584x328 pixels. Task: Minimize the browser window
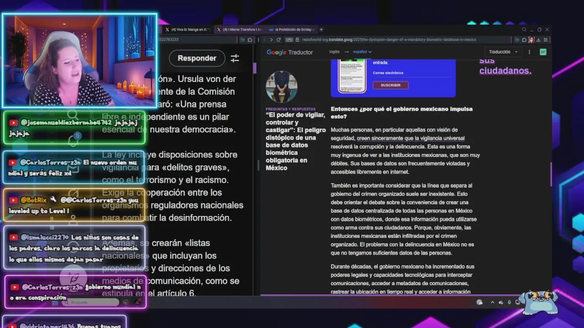tap(532, 30)
